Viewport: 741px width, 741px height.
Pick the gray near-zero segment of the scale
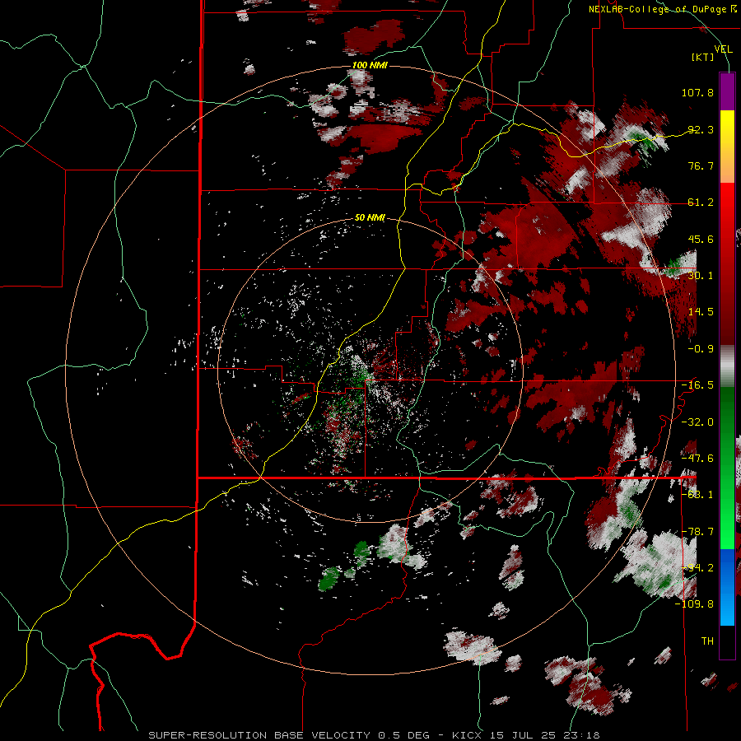click(x=727, y=366)
